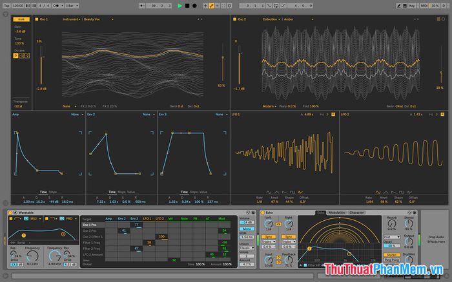Image resolution: width=452 pixels, height=282 pixels.
Task: Toggle the MIDI map mode button
Action: tap(424, 5)
